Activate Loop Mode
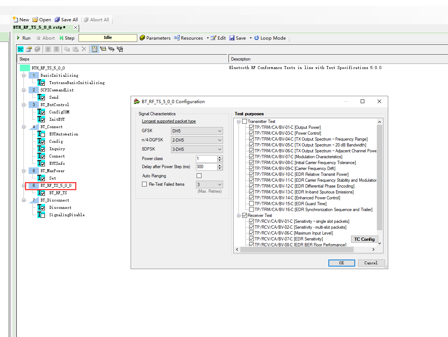 (270, 38)
